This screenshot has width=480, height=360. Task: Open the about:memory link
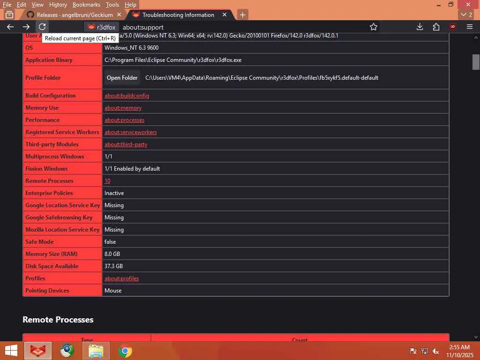tap(123, 108)
